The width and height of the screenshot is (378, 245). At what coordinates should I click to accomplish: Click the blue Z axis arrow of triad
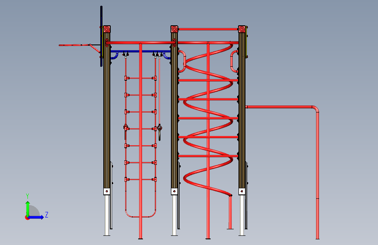coord(36,217)
